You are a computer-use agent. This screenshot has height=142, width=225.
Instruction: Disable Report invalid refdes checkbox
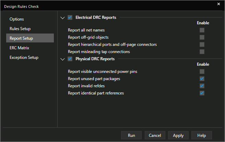click(x=202, y=86)
